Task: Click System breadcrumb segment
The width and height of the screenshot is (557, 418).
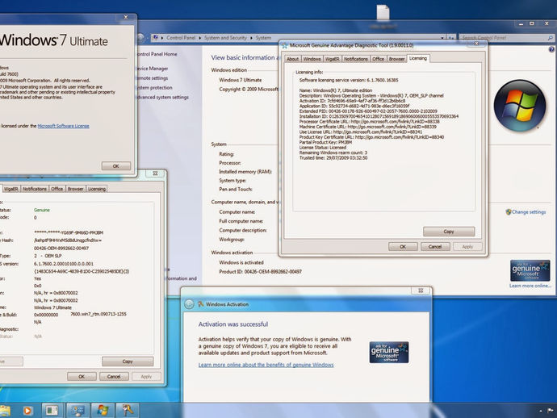Action: (263, 38)
